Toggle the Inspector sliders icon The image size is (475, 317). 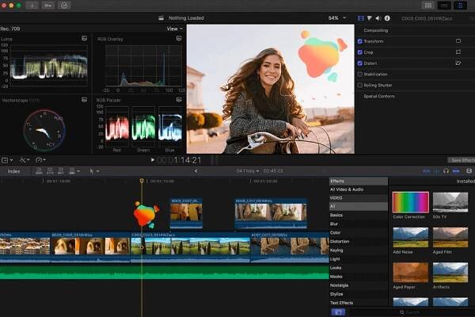click(460, 6)
